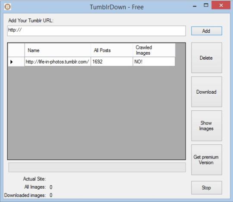Select the Name column header
This screenshot has height=202, width=233.
tap(58, 50)
